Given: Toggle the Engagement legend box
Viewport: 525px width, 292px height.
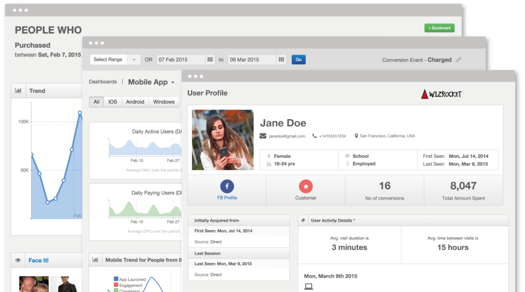Looking at the screenshot, I should click(x=115, y=285).
